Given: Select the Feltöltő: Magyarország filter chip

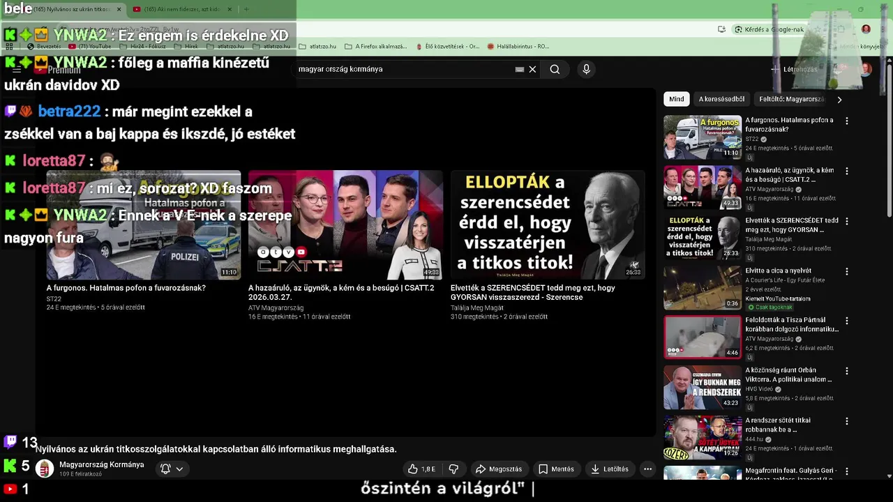Looking at the screenshot, I should pos(792,99).
